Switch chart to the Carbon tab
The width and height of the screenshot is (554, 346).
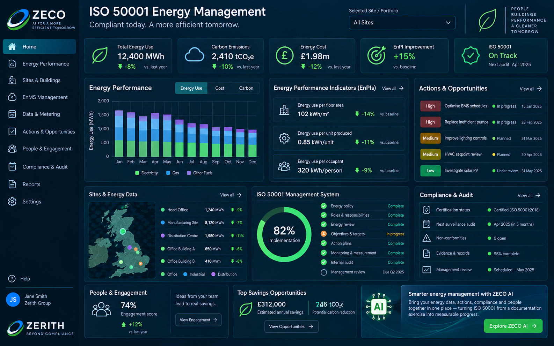tap(246, 88)
